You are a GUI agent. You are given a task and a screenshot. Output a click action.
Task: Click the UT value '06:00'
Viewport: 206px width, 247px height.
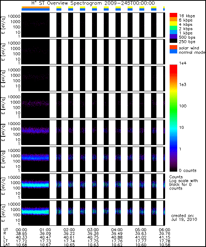tap(164, 230)
